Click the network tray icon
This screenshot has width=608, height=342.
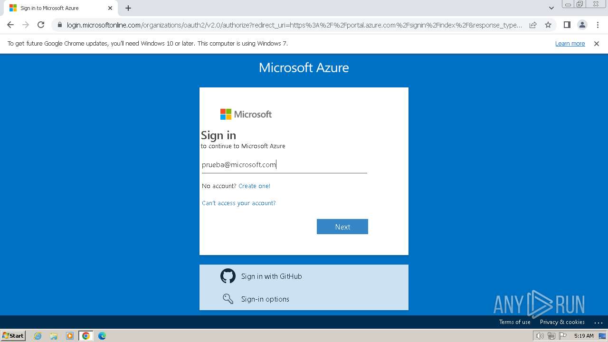[x=551, y=336]
